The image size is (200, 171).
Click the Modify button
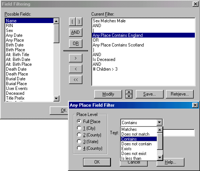(x=108, y=94)
